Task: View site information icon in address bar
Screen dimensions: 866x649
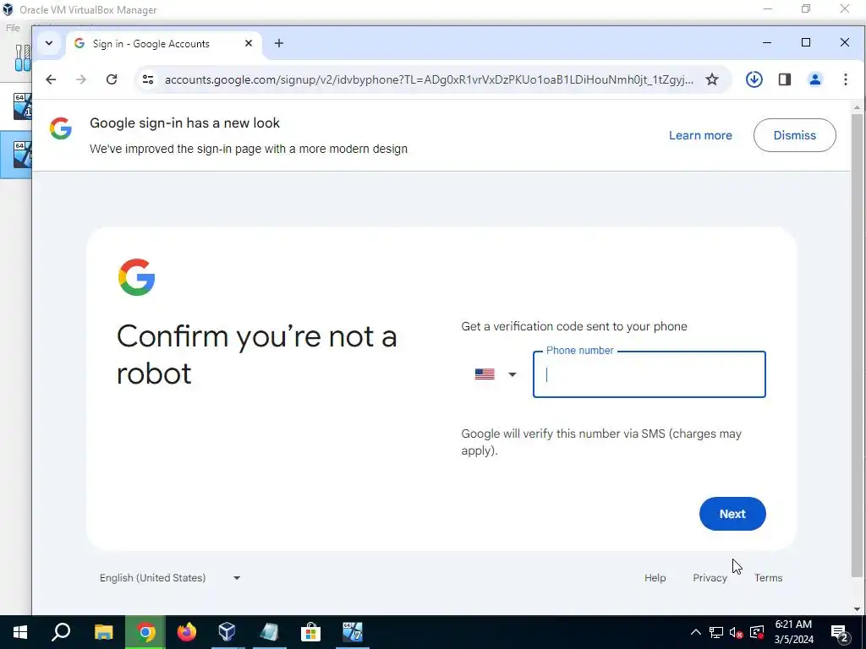Action: pos(148,79)
